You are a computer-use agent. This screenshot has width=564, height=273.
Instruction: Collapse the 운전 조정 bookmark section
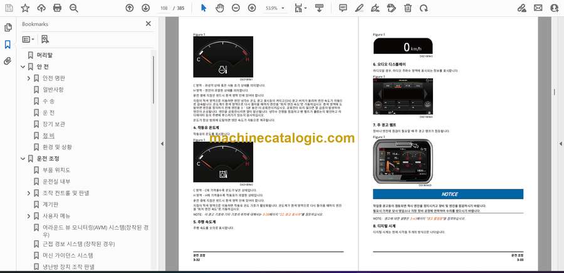pos(23,159)
